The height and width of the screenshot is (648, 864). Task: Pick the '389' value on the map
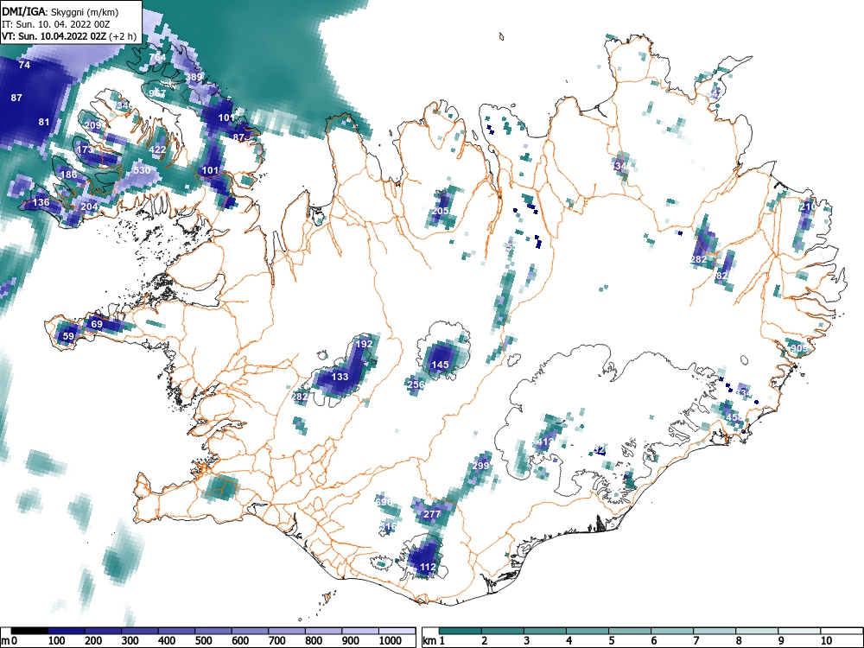[194, 77]
